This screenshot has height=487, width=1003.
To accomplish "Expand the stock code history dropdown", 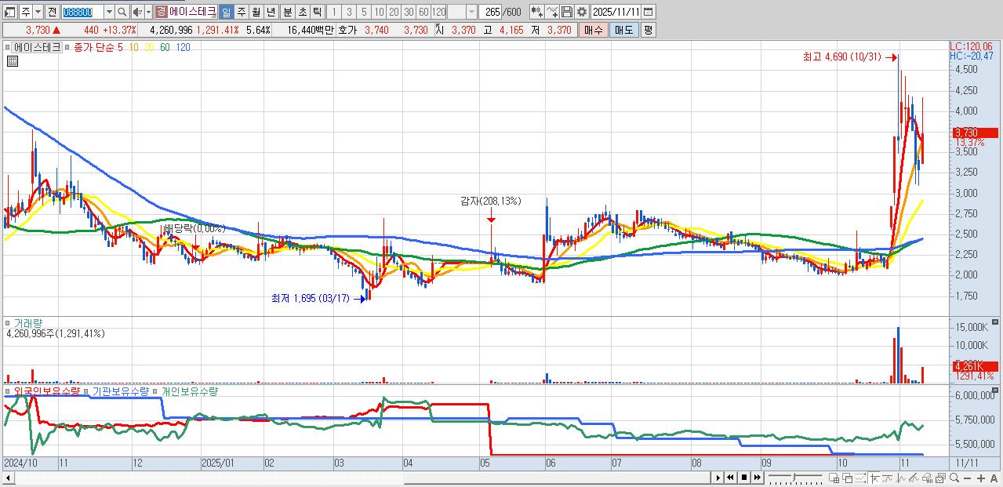I will coord(109,12).
